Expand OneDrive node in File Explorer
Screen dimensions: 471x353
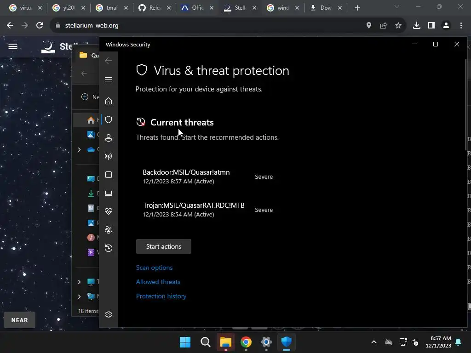click(79, 149)
